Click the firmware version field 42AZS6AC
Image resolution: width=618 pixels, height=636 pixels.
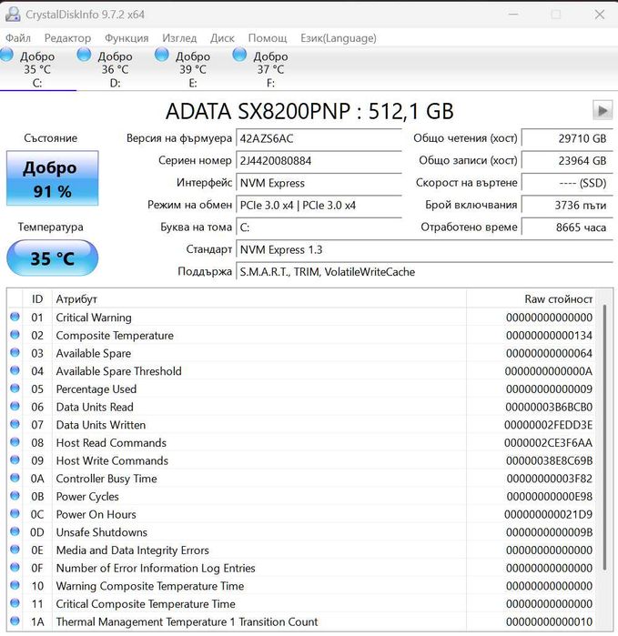coord(319,138)
